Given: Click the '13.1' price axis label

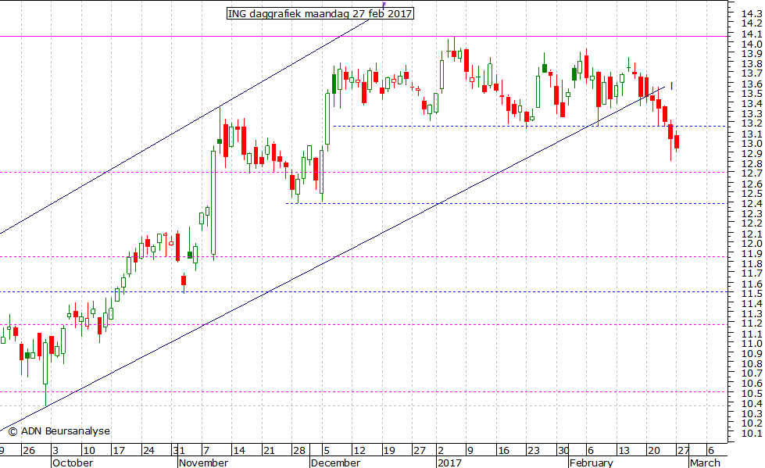Looking at the screenshot, I should 752,134.
